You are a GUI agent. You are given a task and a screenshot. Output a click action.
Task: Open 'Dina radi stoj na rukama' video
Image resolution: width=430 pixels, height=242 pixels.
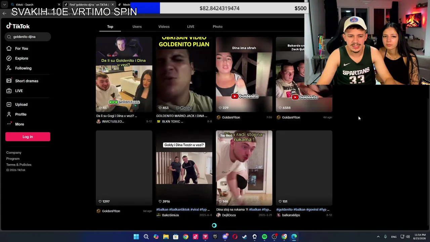click(244, 168)
